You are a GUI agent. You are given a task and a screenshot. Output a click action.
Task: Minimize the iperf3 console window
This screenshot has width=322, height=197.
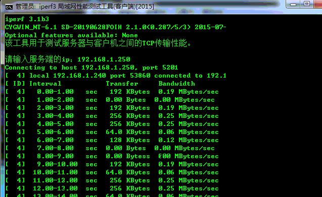tap(293, 4)
